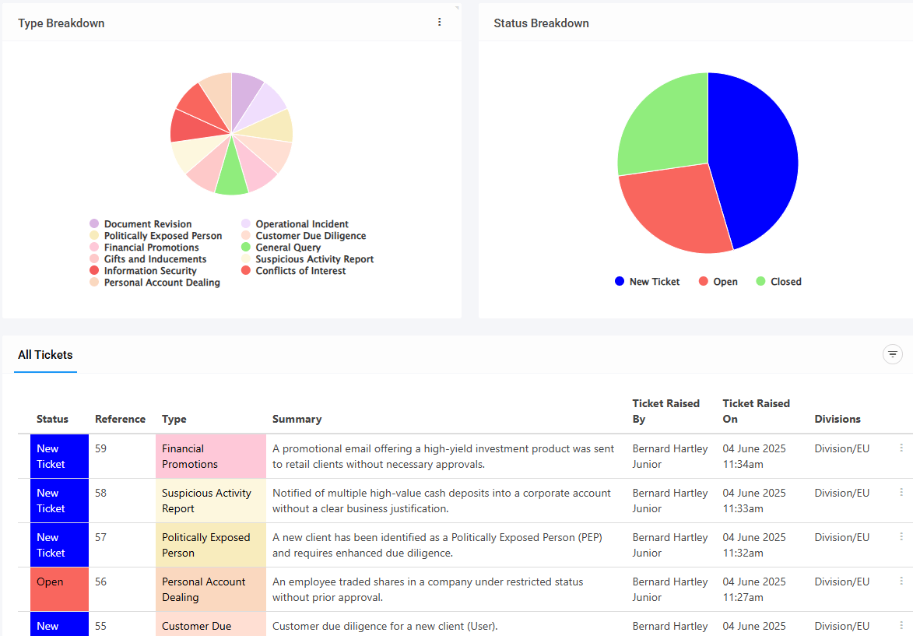This screenshot has height=636, width=913.
Task: Open row actions menu for ticket 58
Action: [x=901, y=493]
